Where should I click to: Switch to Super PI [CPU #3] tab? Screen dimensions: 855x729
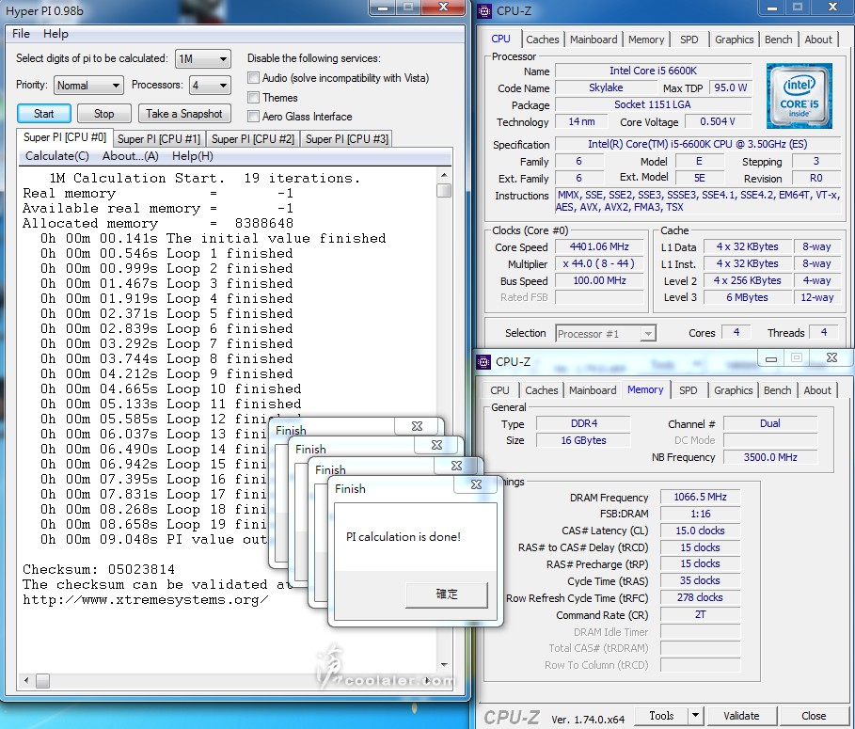coord(347,139)
